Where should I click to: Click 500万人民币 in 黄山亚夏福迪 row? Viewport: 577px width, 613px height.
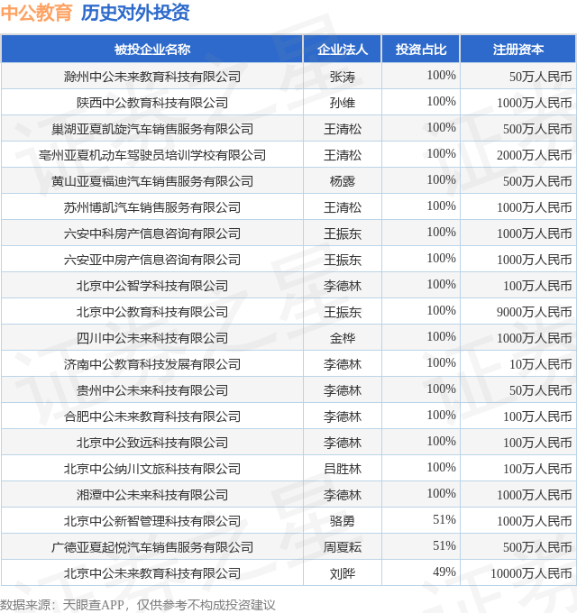click(x=537, y=181)
